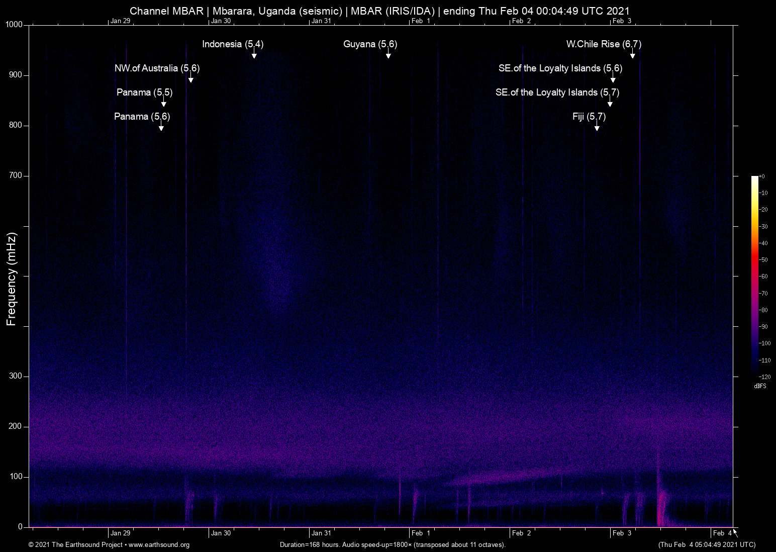Click the arrow under SE.of the Loyalty Islands (5.7)
Viewport: 776px width, 552px height.
tap(610, 103)
